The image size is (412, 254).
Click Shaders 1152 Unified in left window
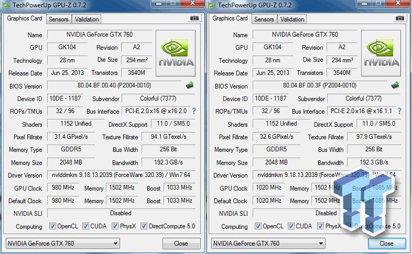76,124
